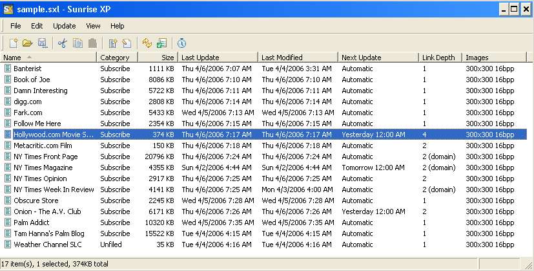Click the Palm Addict row document icon
Image resolution: width=534 pixels, height=271 pixels.
[x=8, y=222]
